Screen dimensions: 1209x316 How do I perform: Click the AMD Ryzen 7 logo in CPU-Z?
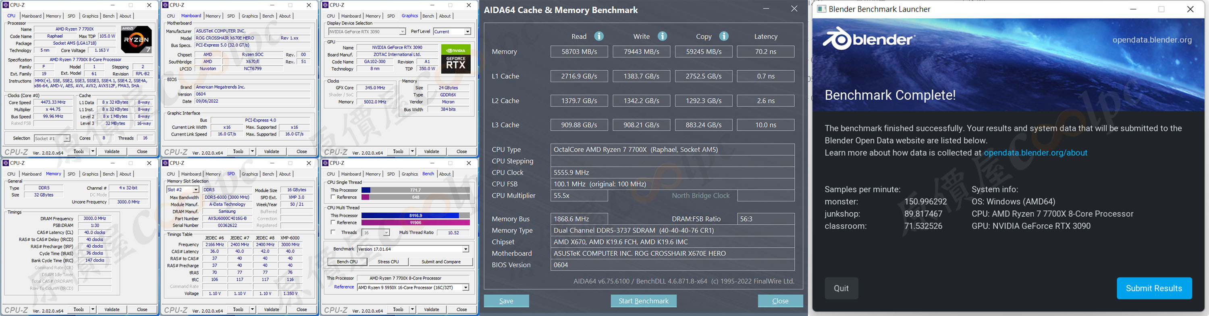coord(137,40)
